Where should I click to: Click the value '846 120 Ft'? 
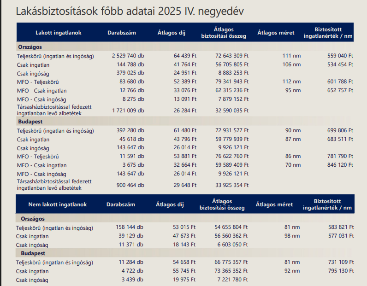point(340,165)
